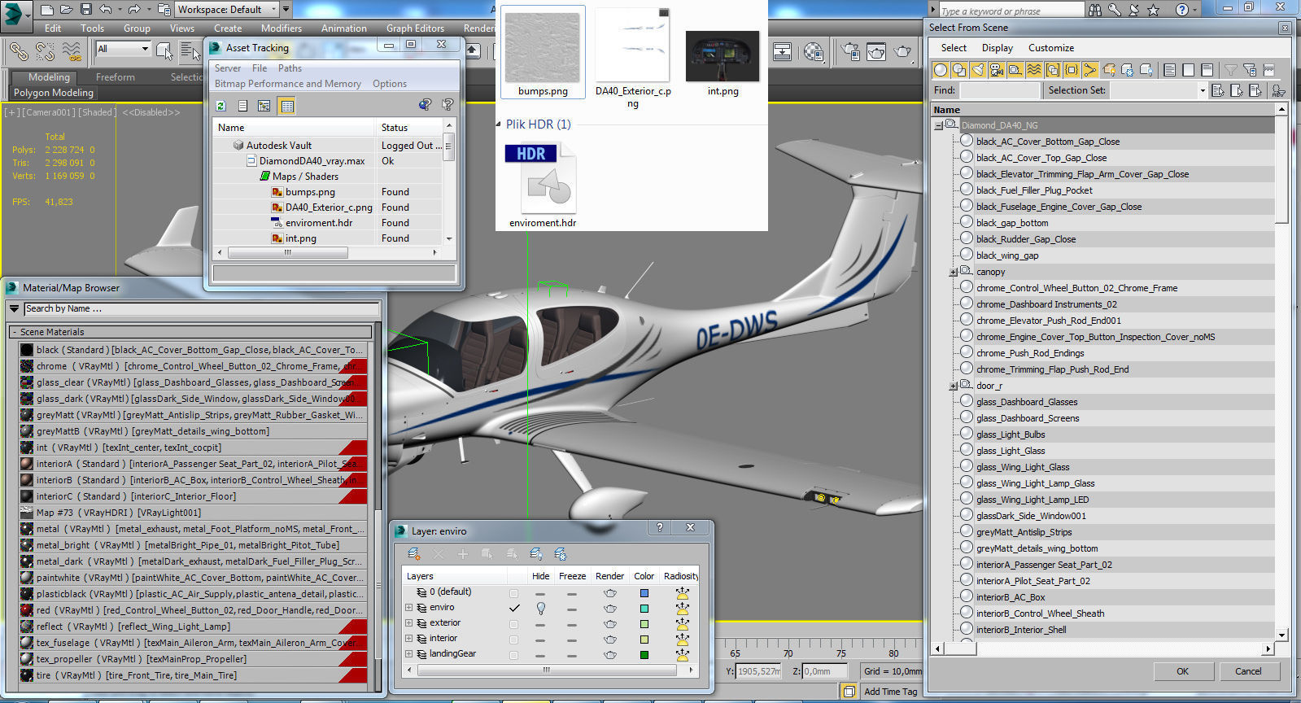Collapse the Diamond_DA40_NG root node
The height and width of the screenshot is (703, 1301).
coord(938,126)
